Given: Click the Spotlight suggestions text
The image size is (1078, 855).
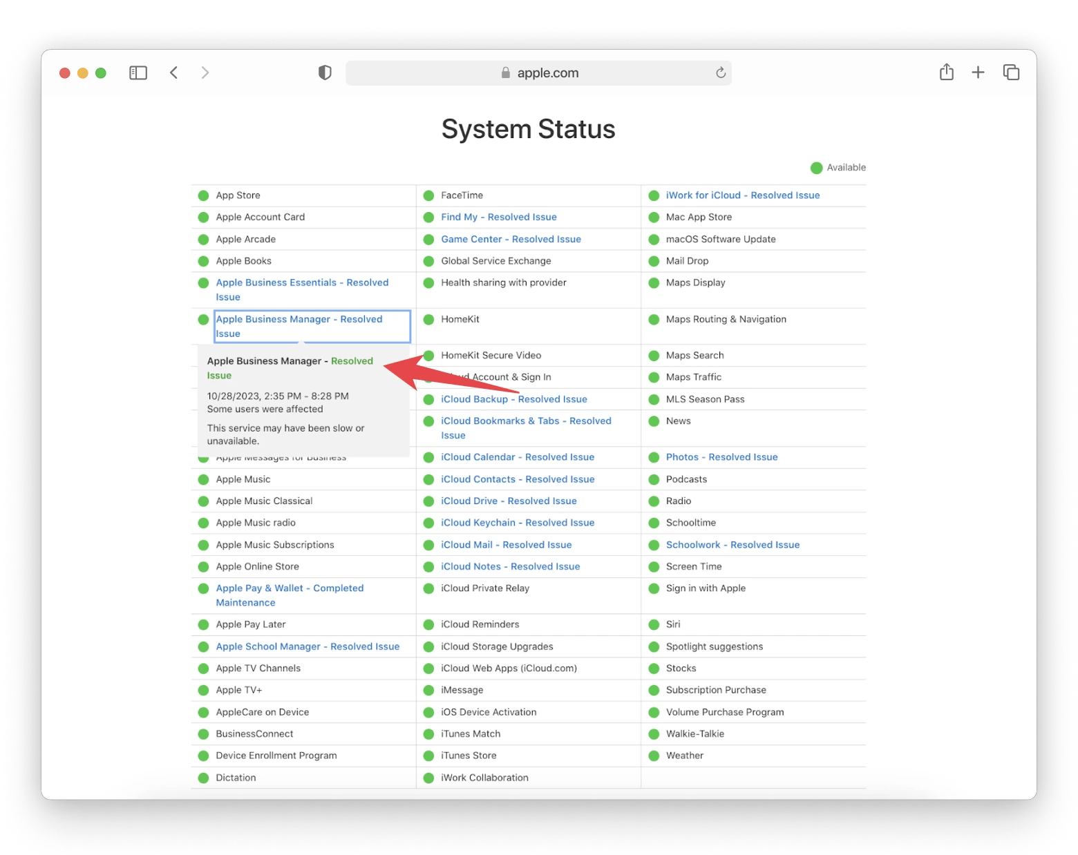Looking at the screenshot, I should 715,646.
